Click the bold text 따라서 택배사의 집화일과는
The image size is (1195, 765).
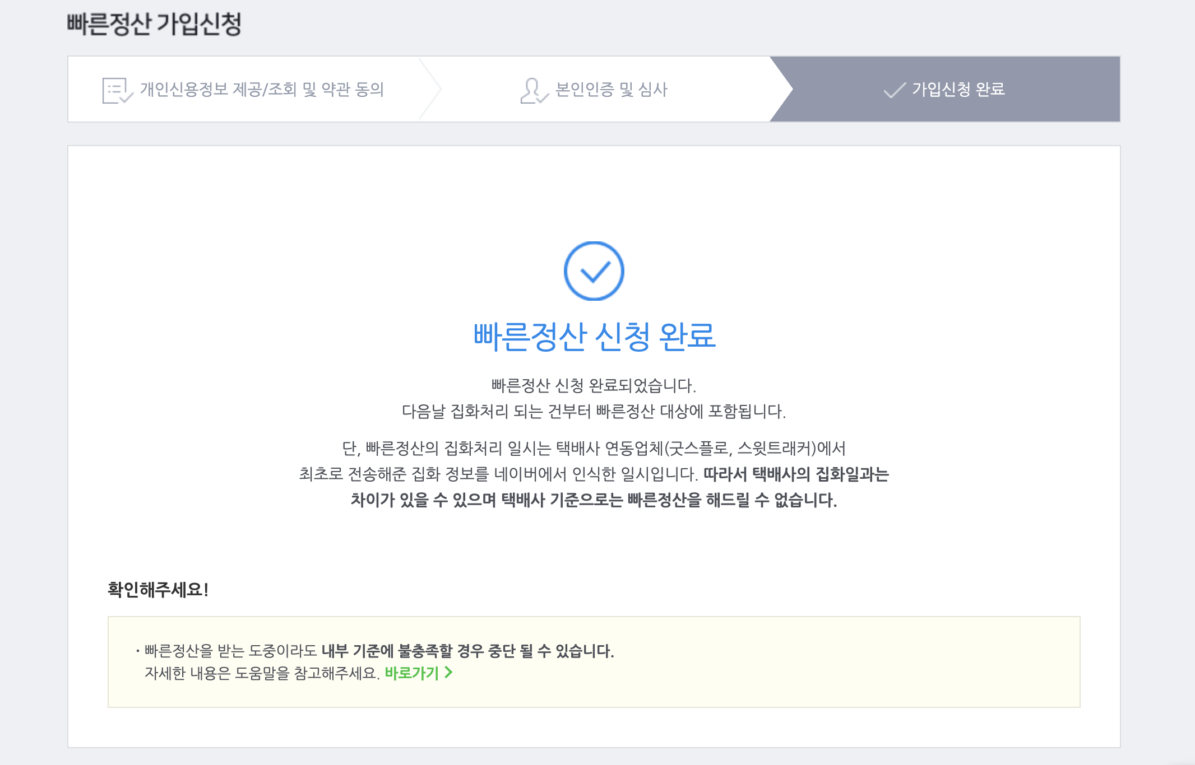click(796, 474)
